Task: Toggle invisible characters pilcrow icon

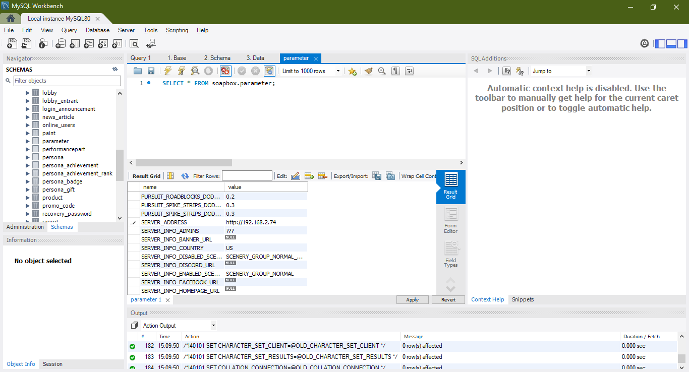Action: pos(396,71)
